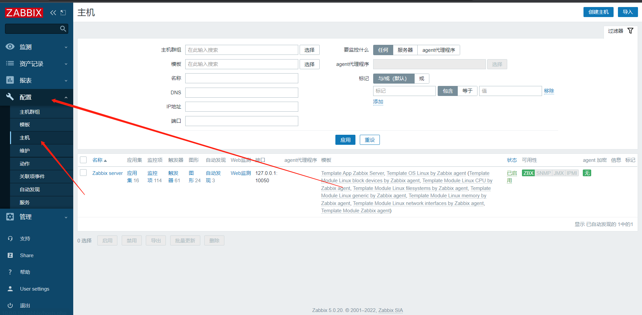
Task: Click the filter funnel icon
Action: (630, 31)
